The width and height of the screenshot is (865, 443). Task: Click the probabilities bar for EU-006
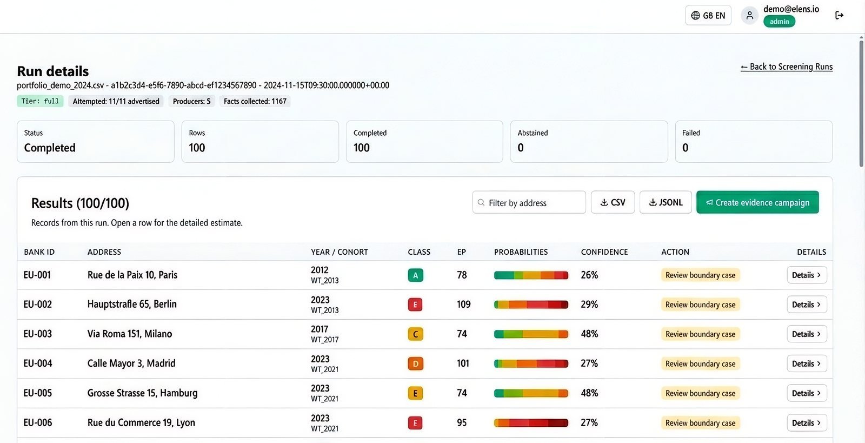pos(531,423)
